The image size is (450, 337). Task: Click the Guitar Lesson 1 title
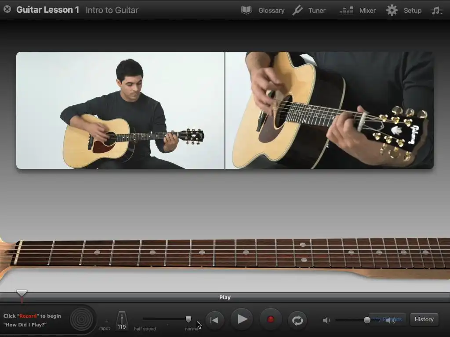47,10
